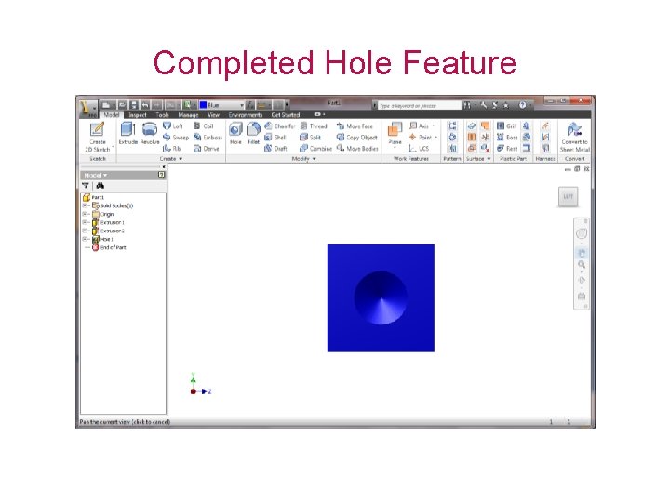Viewport: 670px width, 502px height.
Task: Expand the Extrusion2 node
Action: 85,231
